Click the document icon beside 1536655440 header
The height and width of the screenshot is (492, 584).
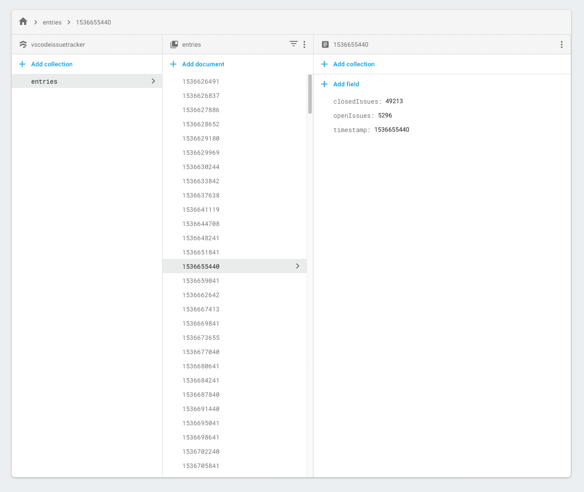tap(325, 44)
